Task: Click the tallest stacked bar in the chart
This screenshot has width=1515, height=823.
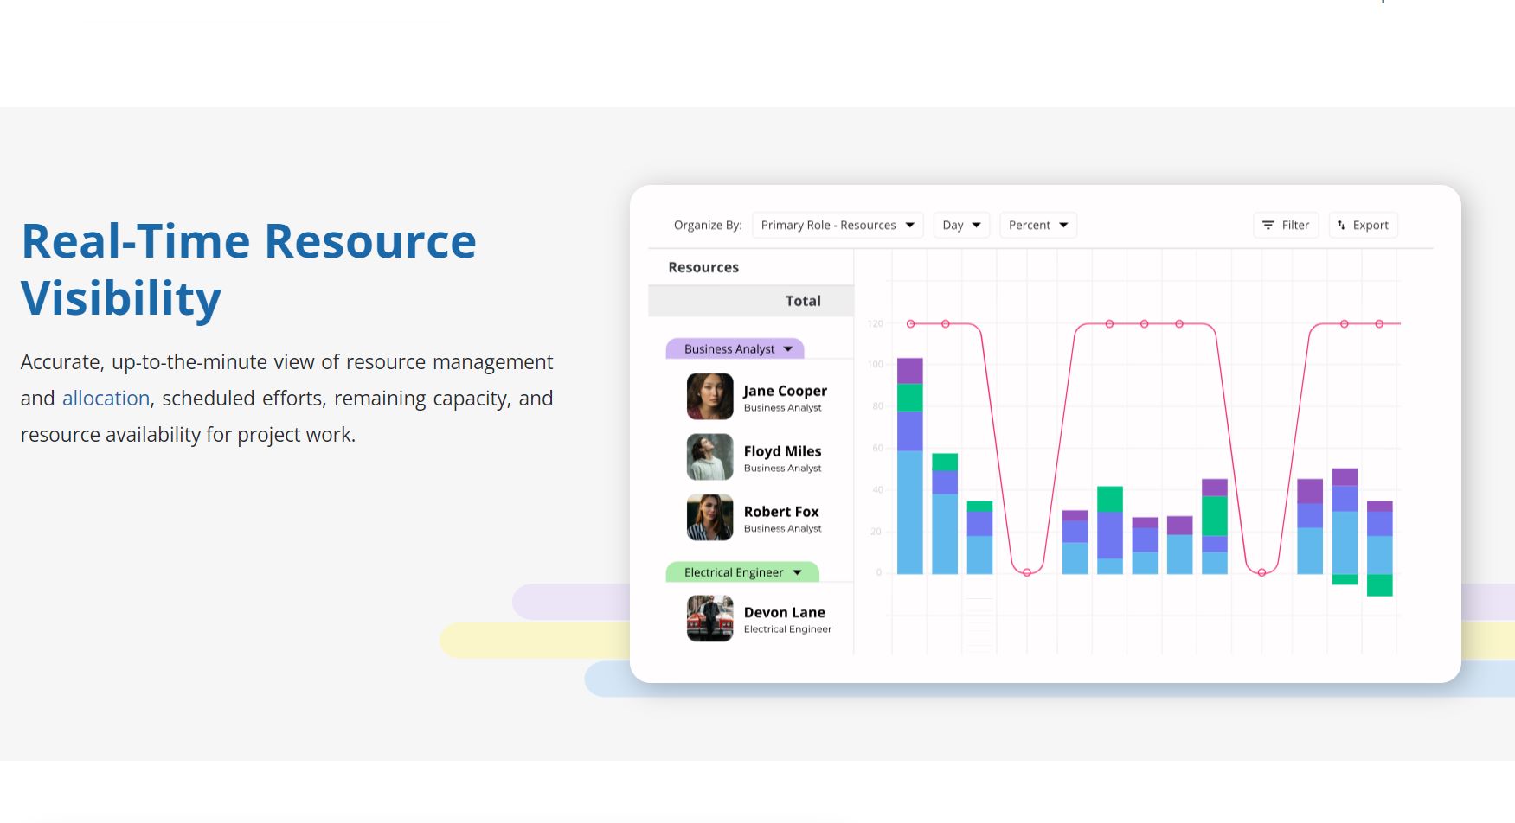Action: (x=909, y=463)
